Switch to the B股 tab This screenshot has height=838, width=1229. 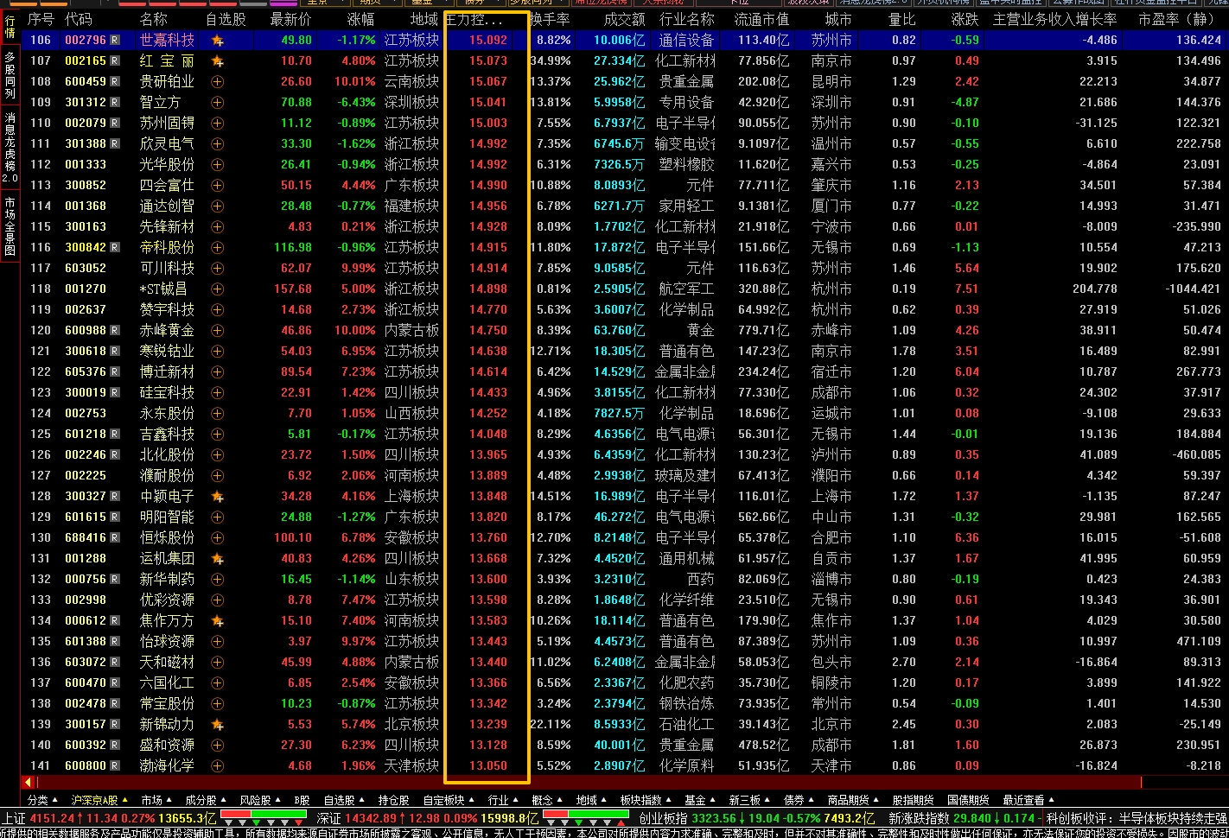[302, 800]
